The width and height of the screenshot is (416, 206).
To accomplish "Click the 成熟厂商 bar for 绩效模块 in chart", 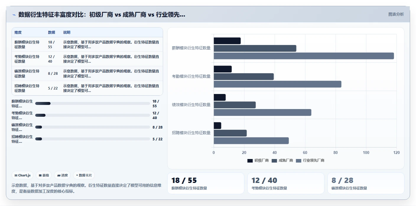I will (x=235, y=105).
